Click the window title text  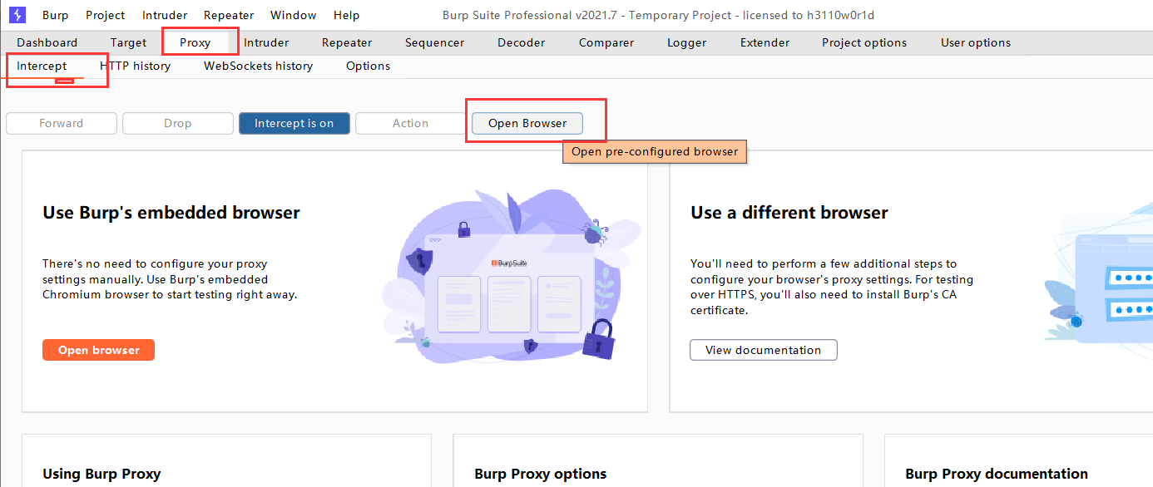click(659, 15)
